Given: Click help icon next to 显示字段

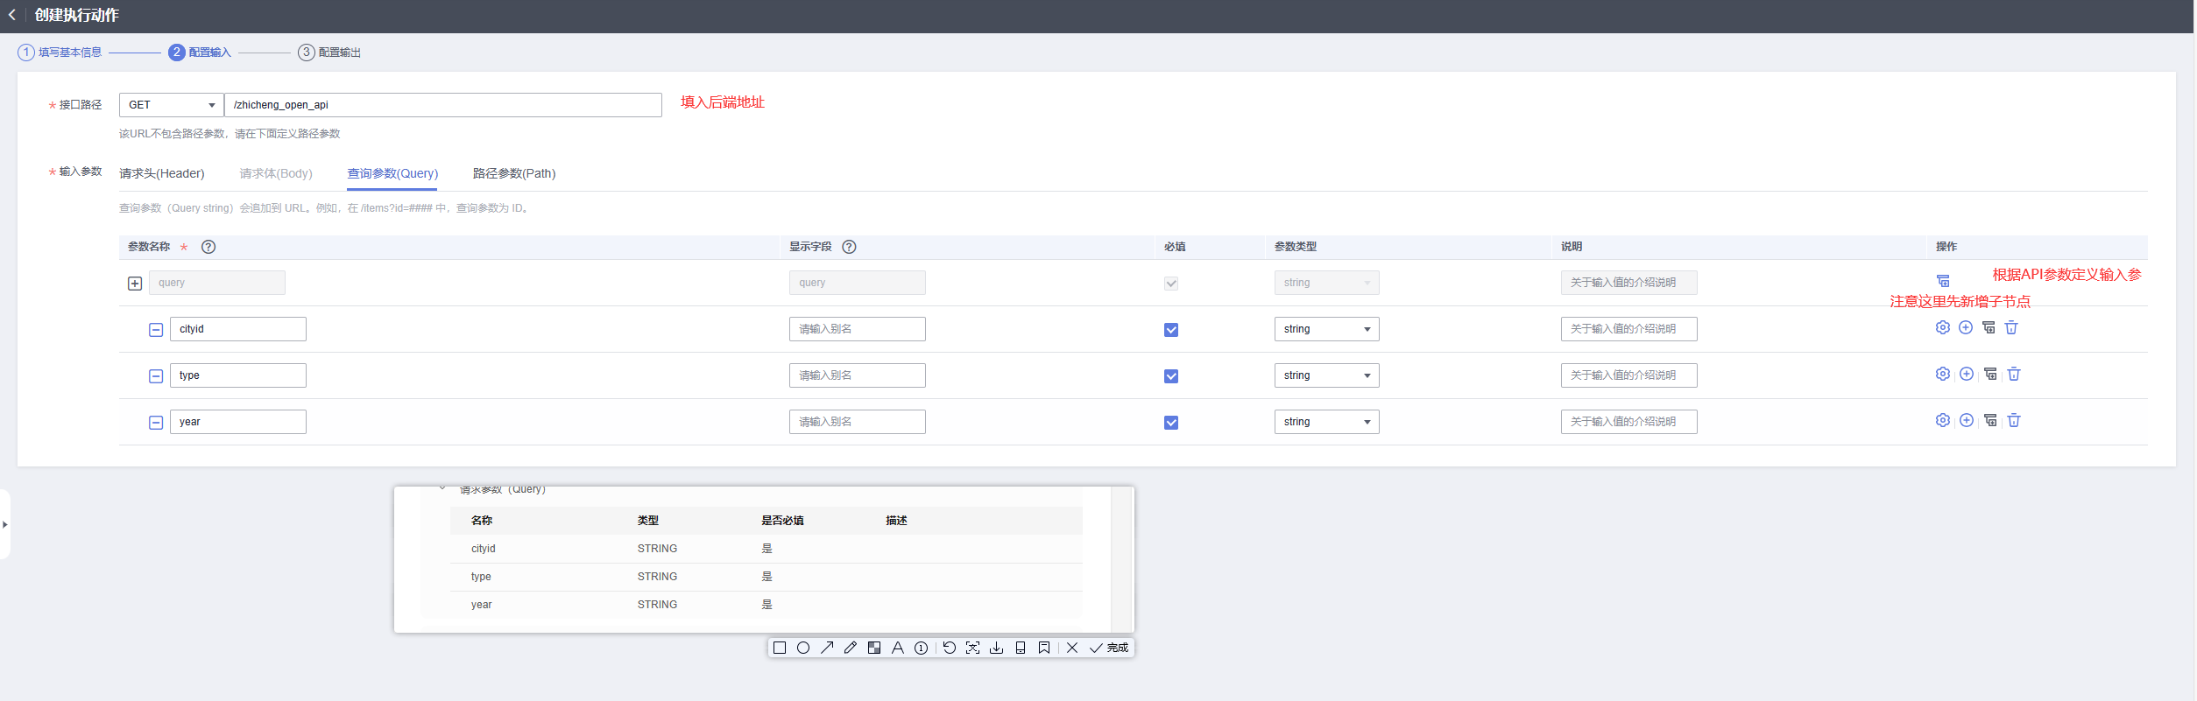Looking at the screenshot, I should pyautogui.click(x=849, y=247).
